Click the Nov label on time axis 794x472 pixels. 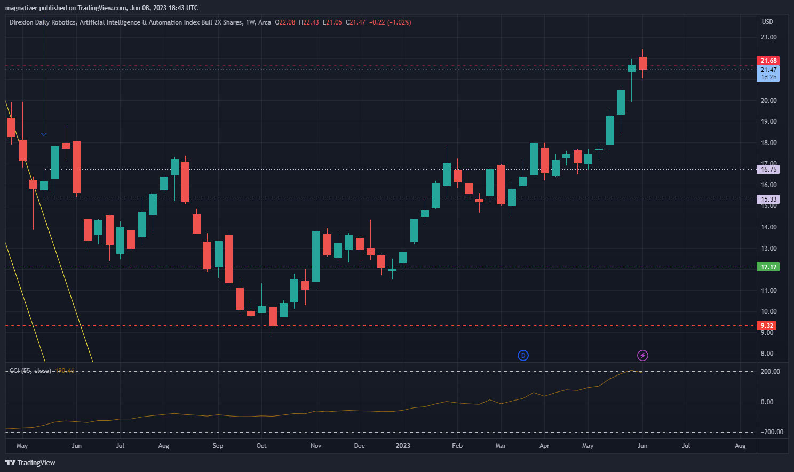[x=316, y=446]
